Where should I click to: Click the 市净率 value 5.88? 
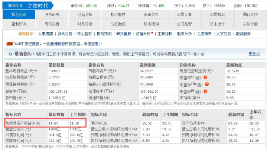[x=230, y=98]
